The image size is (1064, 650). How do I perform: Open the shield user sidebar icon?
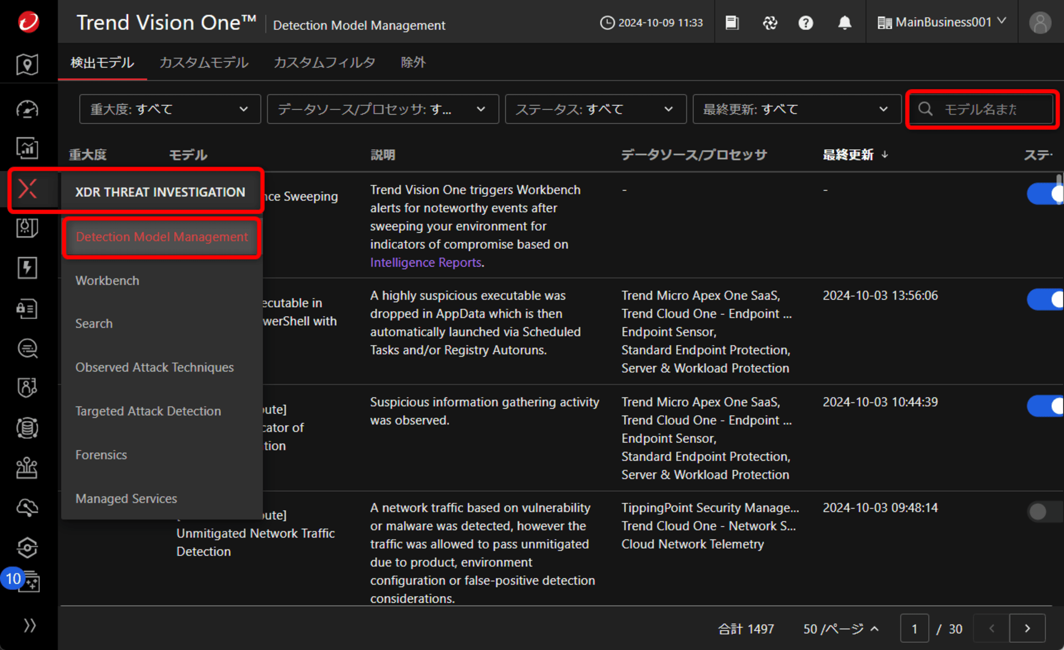(27, 387)
